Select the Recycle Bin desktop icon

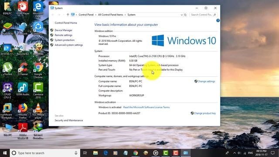tap(23, 49)
